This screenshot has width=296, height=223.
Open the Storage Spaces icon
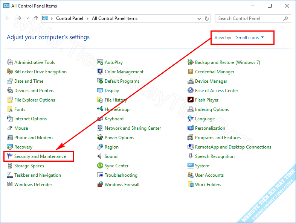pyautogui.click(x=10, y=166)
